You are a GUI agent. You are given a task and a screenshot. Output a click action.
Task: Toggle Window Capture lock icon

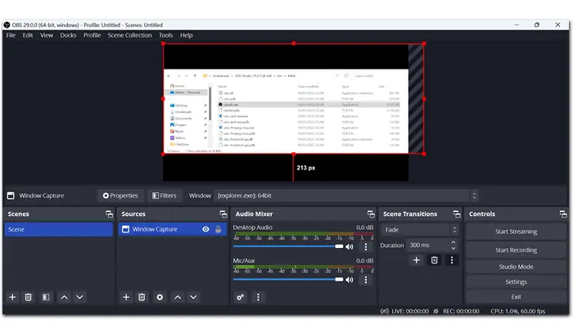point(219,229)
